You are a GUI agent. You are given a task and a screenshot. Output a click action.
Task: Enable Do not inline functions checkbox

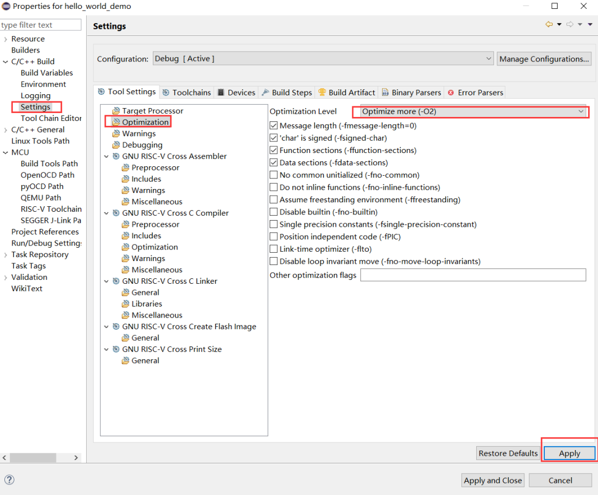274,187
